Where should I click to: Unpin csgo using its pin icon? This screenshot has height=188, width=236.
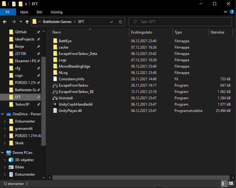pos(39,75)
